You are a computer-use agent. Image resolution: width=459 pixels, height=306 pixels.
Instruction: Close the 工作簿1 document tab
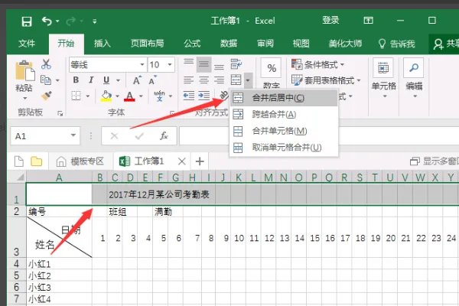pyautogui.click(x=182, y=161)
